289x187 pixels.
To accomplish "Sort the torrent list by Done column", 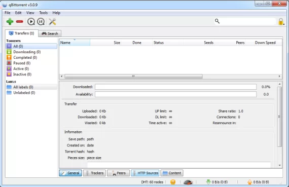I will click(137, 43).
